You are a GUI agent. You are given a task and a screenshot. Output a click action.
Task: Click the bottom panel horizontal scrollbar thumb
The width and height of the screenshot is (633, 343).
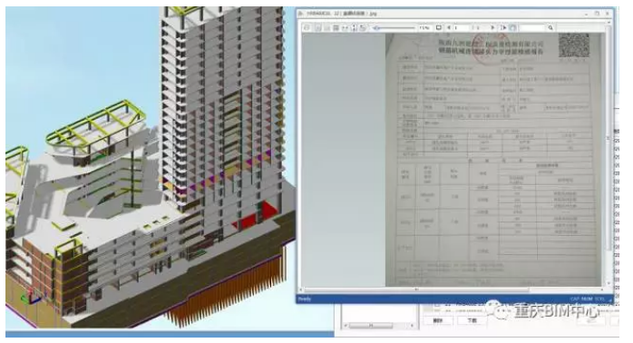[x=371, y=325]
